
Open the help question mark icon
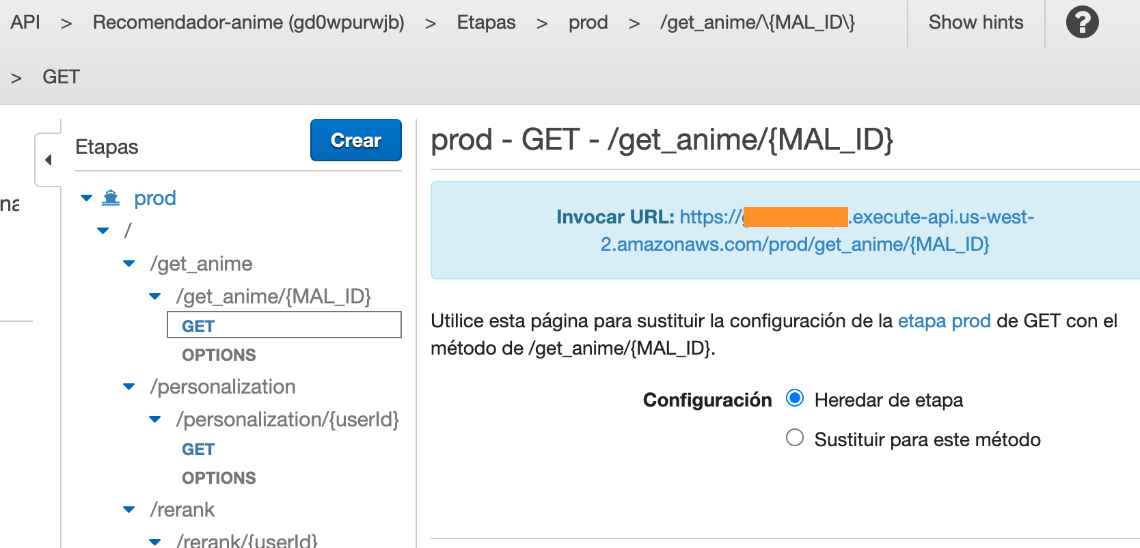pos(1082,23)
